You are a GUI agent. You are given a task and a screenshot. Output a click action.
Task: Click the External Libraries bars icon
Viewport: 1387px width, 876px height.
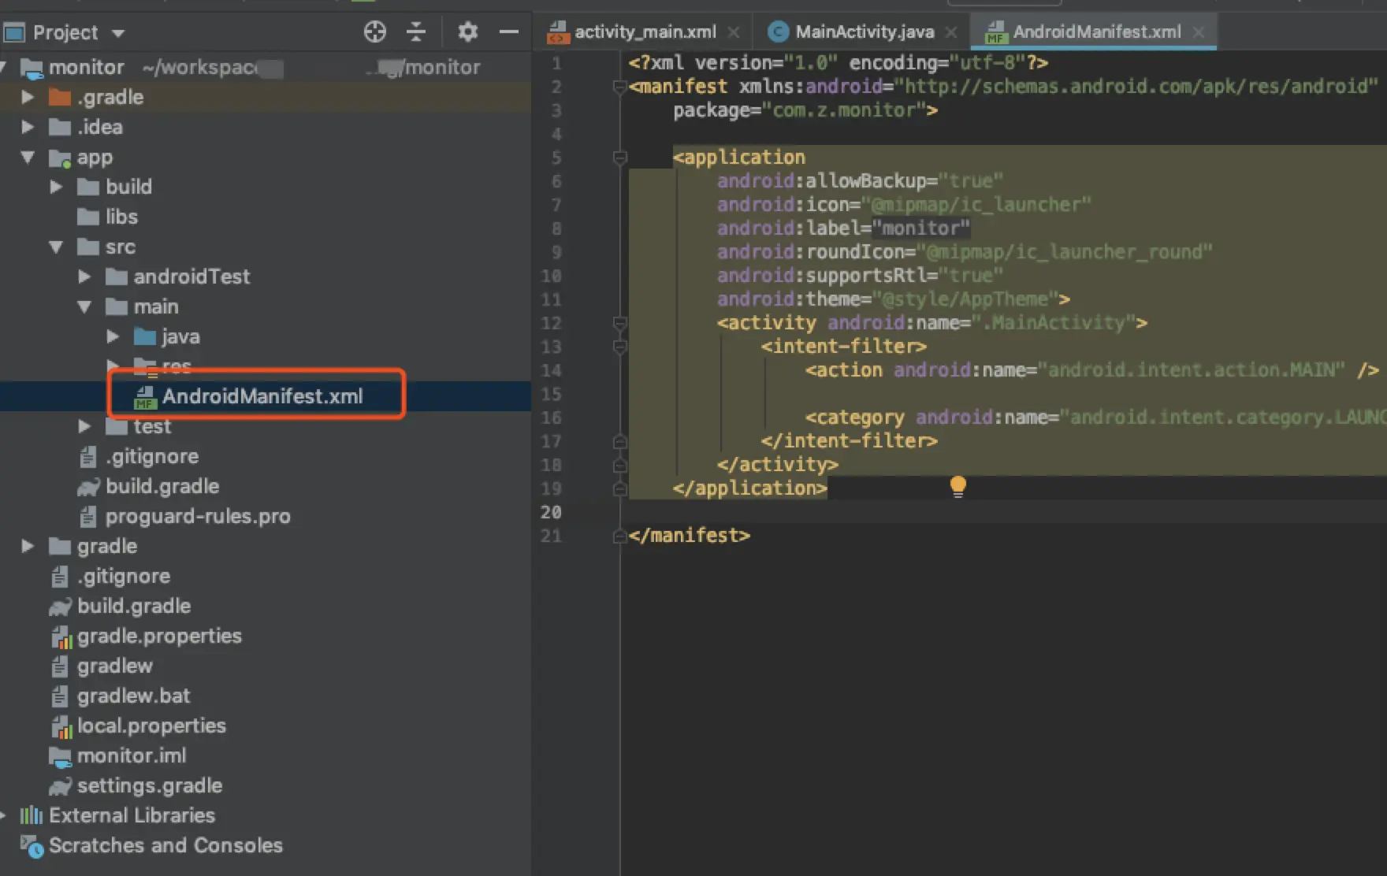32,815
